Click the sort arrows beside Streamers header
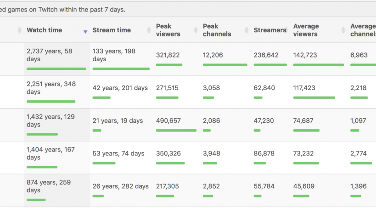The image size is (376, 208). coord(289,30)
